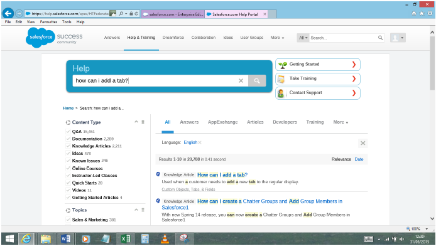Image resolution: width=436 pixels, height=246 pixels.
Task: Open the zoom level dropdown arrow
Action: pyautogui.click(x=427, y=229)
